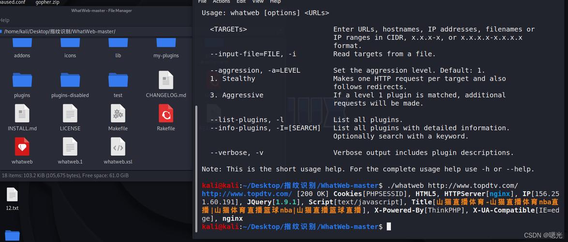
Task: Click the --info-plugins, -I=[SEARCH] option text
Action: coord(266,128)
